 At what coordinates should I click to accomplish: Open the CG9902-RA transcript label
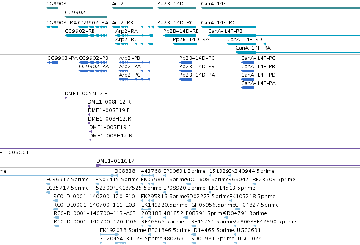pyautogui.click(x=93, y=23)
